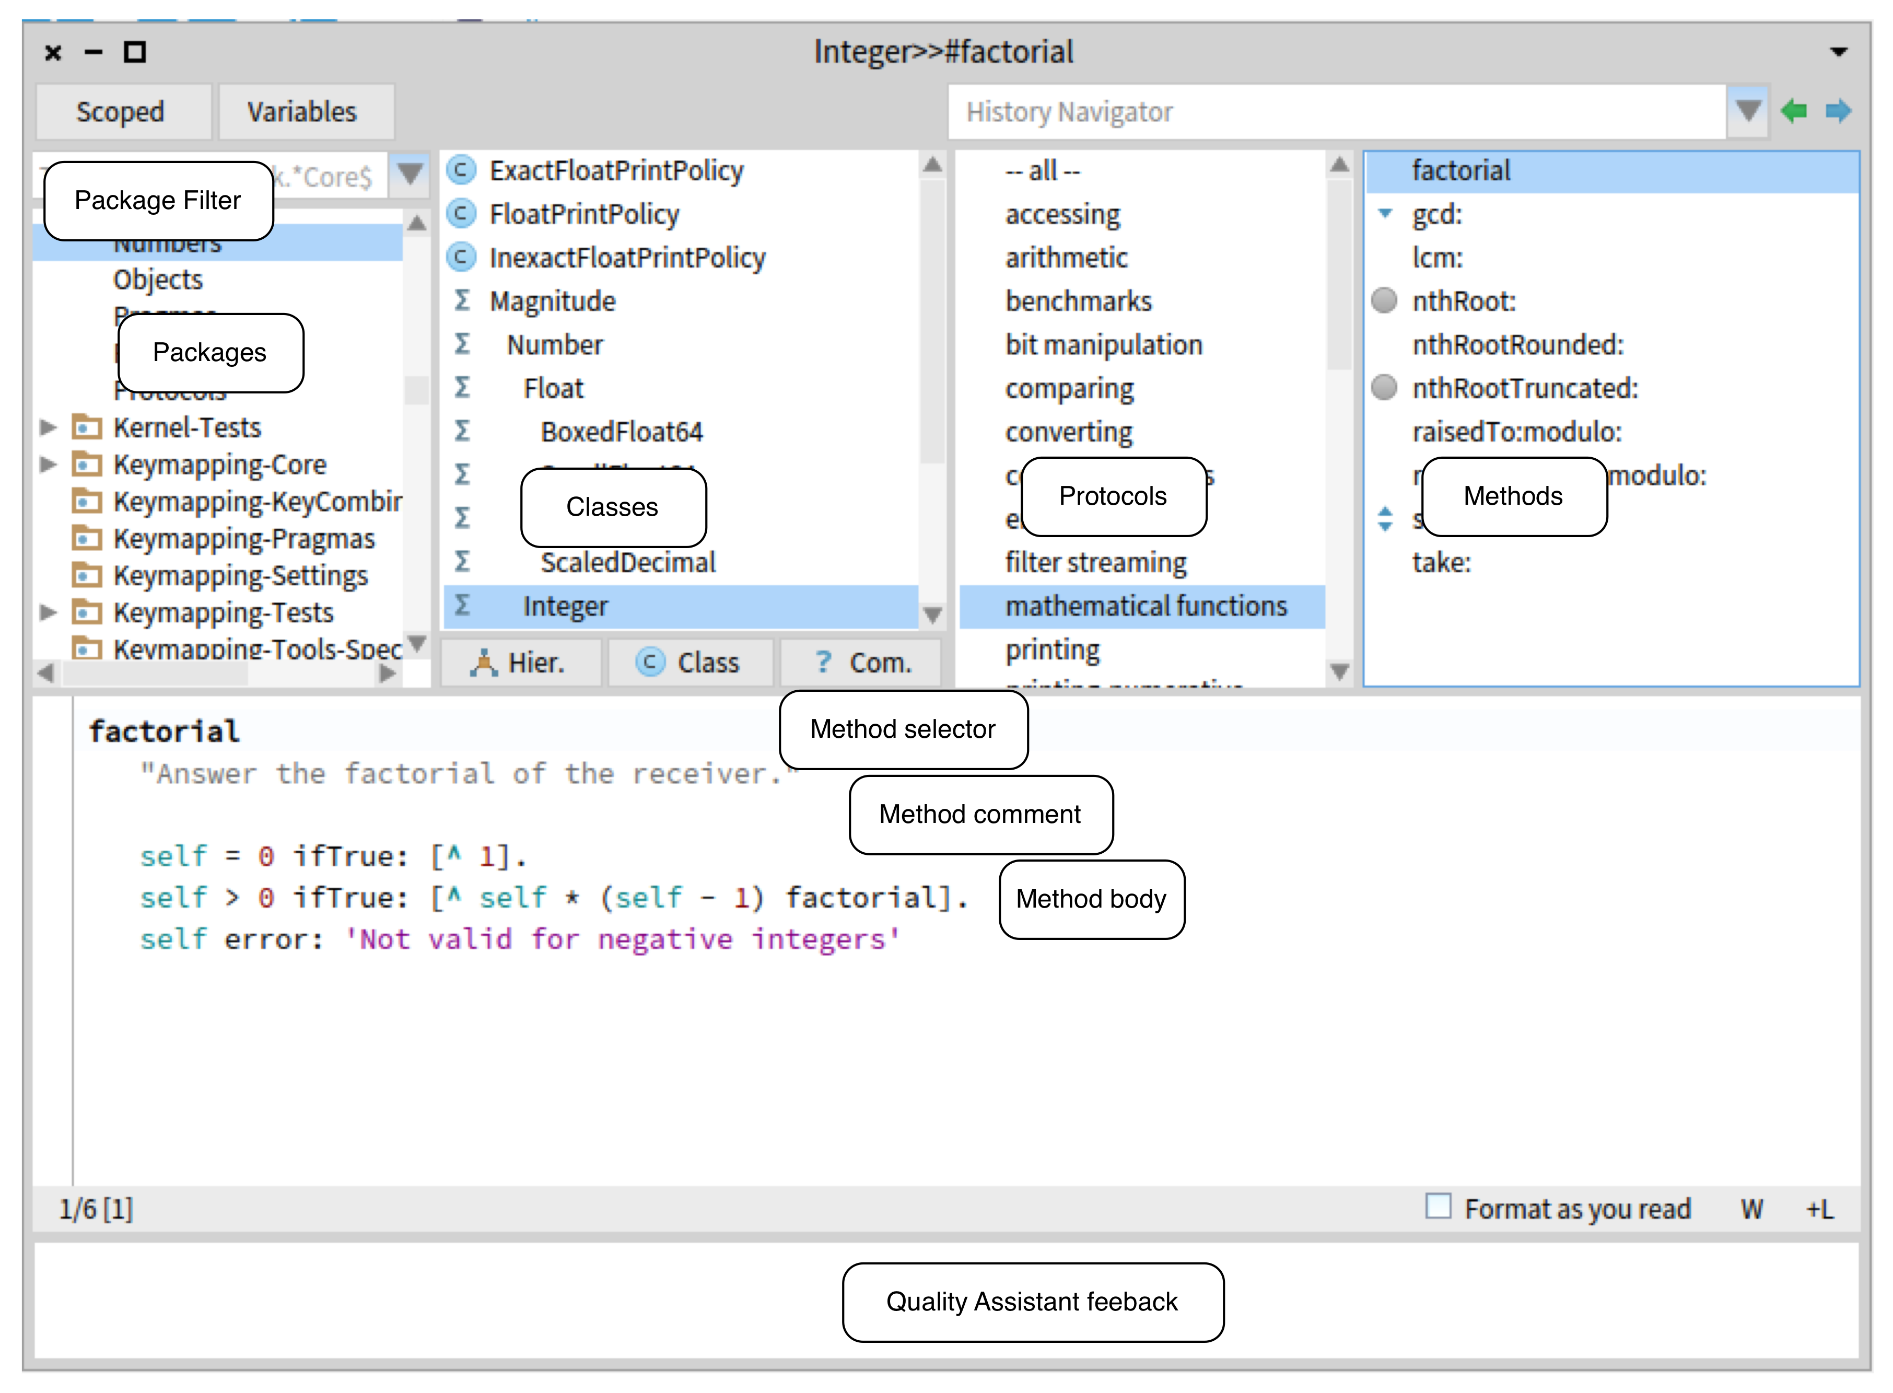
Task: Select the Integer class
Action: [566, 606]
